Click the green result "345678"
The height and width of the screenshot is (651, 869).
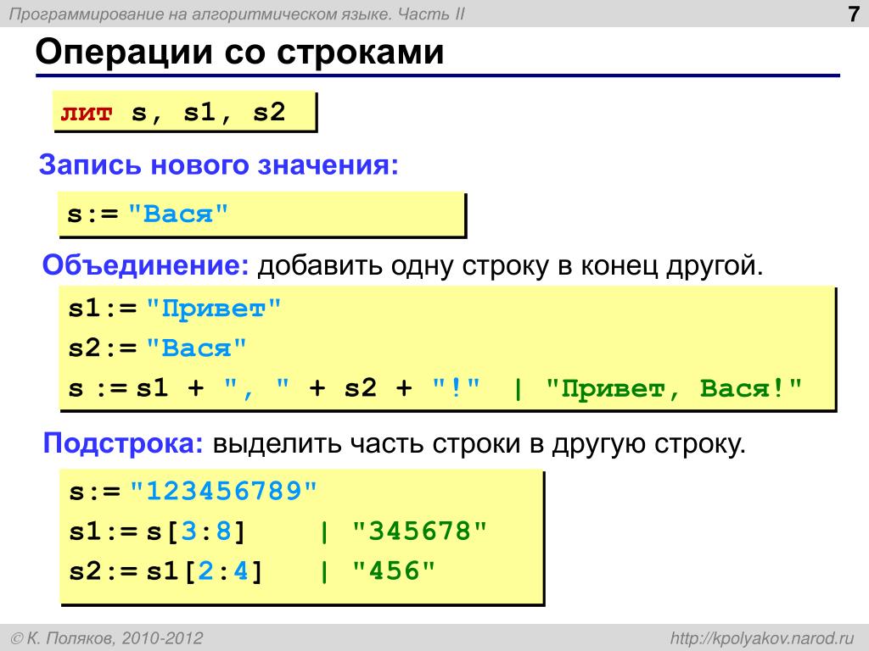419,531
